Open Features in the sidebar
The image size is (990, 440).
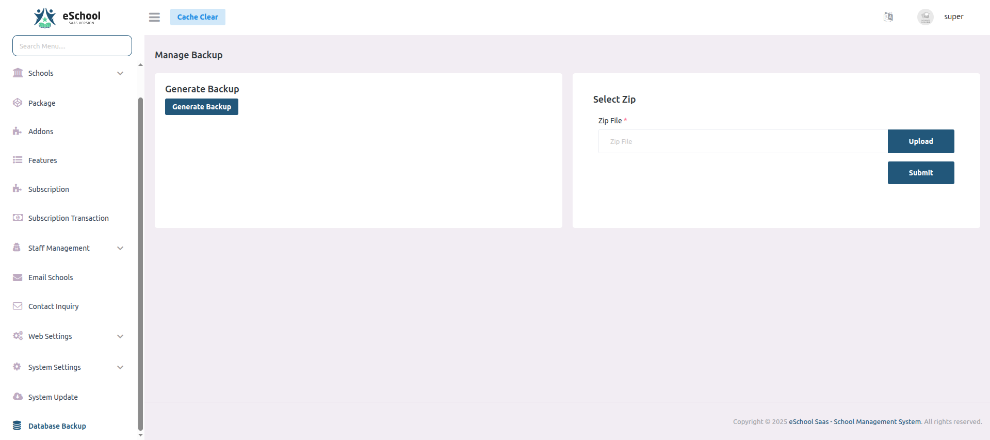[42, 160]
